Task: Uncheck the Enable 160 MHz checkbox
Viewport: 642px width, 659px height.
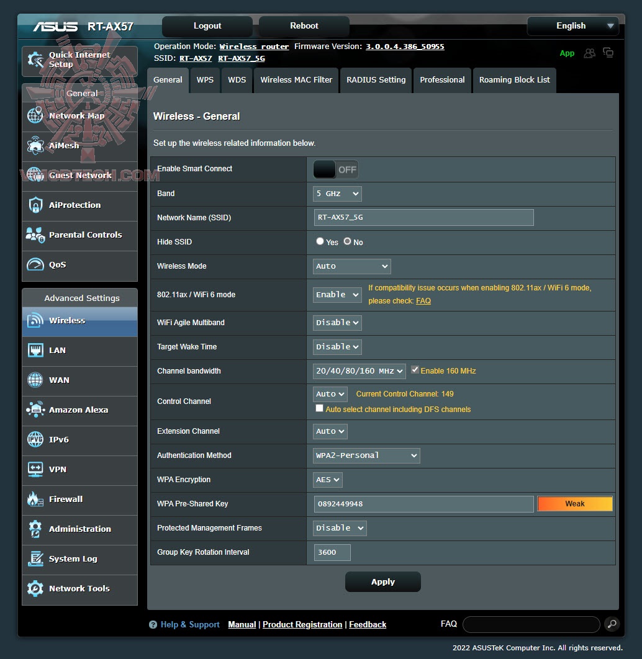Action: tap(415, 370)
